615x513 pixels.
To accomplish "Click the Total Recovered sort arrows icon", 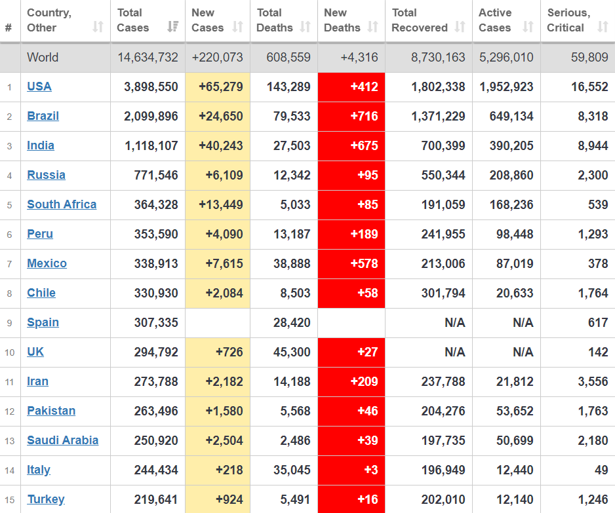I will coord(460,27).
